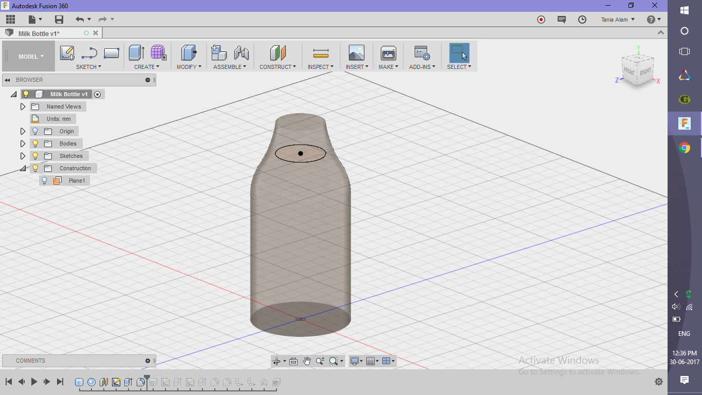
Task: Open the SKETCH menu
Action: [88, 67]
